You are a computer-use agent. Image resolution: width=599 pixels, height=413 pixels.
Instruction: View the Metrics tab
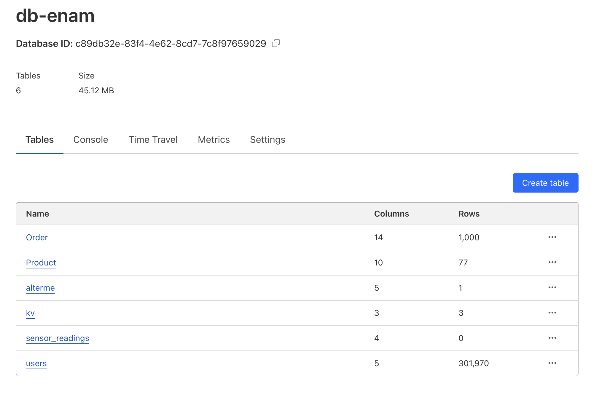[214, 140]
